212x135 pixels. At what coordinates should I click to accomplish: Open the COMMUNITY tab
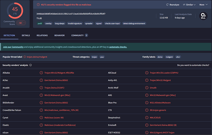pos(80,35)
